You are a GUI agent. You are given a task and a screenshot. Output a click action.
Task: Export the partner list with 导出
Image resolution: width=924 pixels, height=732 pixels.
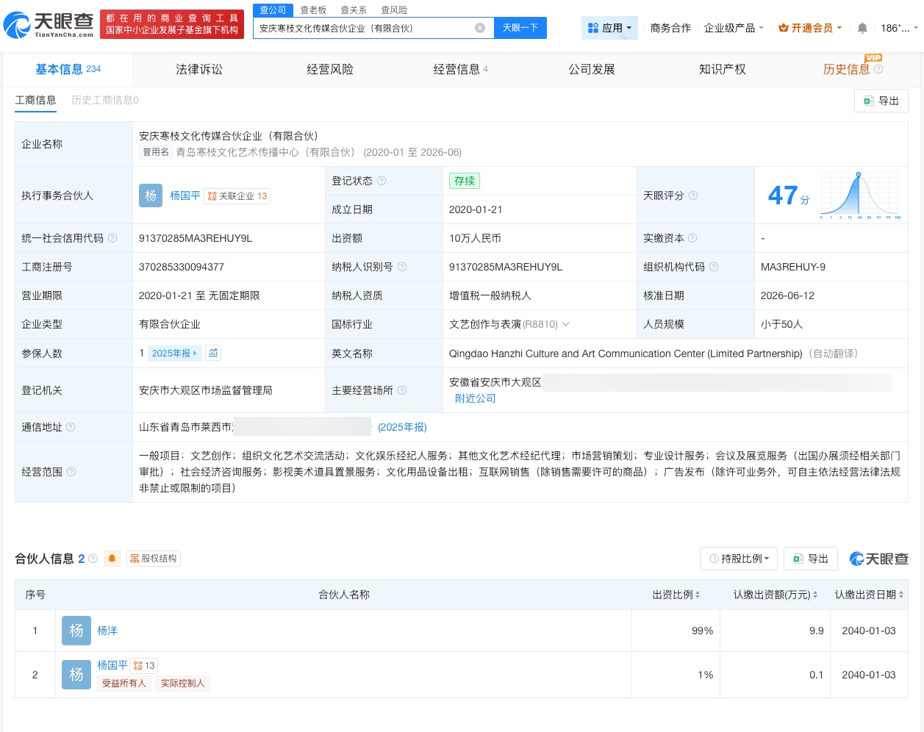(811, 559)
